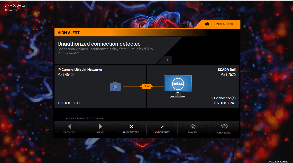Show the 2 Connection(s) count details

pyautogui.click(x=223, y=98)
